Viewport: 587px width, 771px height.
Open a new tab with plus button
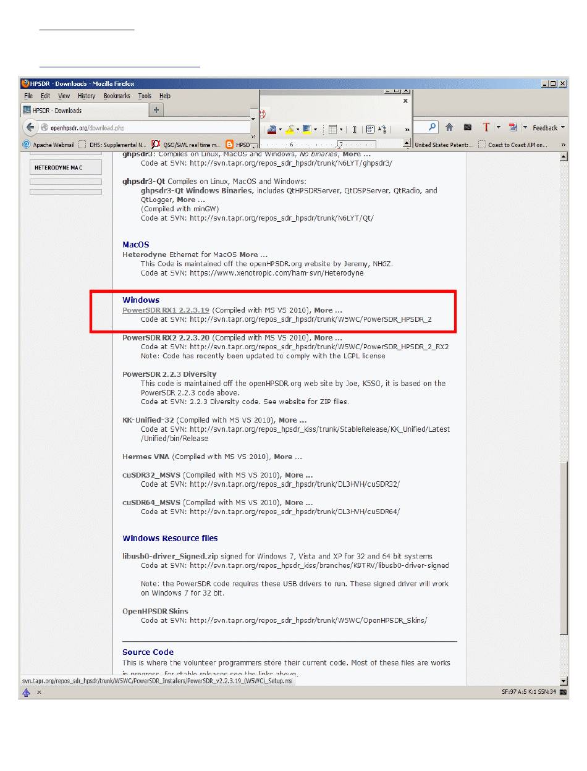coord(156,110)
